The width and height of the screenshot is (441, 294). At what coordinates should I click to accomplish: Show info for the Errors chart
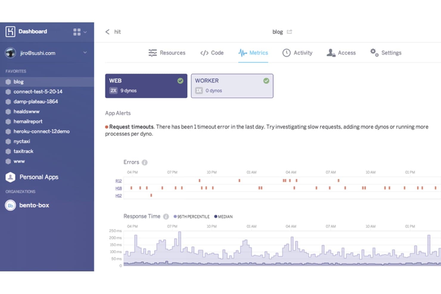tap(145, 162)
